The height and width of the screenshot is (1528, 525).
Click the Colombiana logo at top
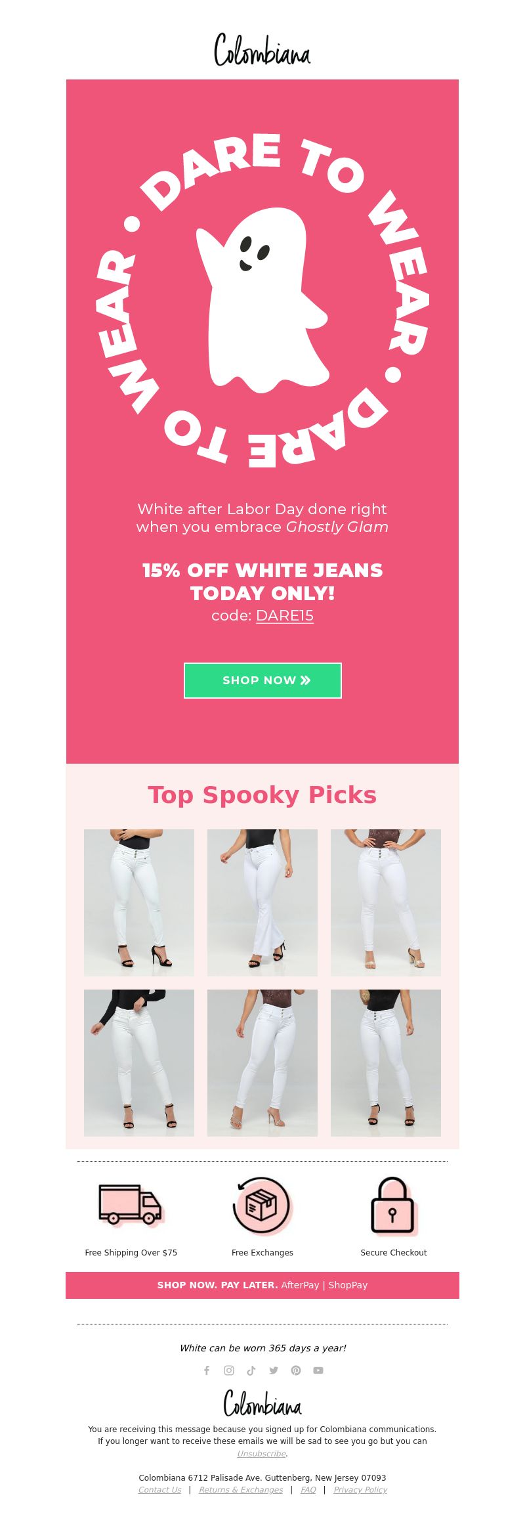coord(262,50)
